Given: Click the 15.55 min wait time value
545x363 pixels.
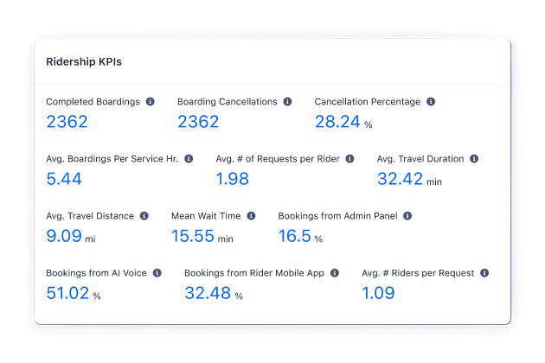Looking at the screenshot, I should (202, 236).
